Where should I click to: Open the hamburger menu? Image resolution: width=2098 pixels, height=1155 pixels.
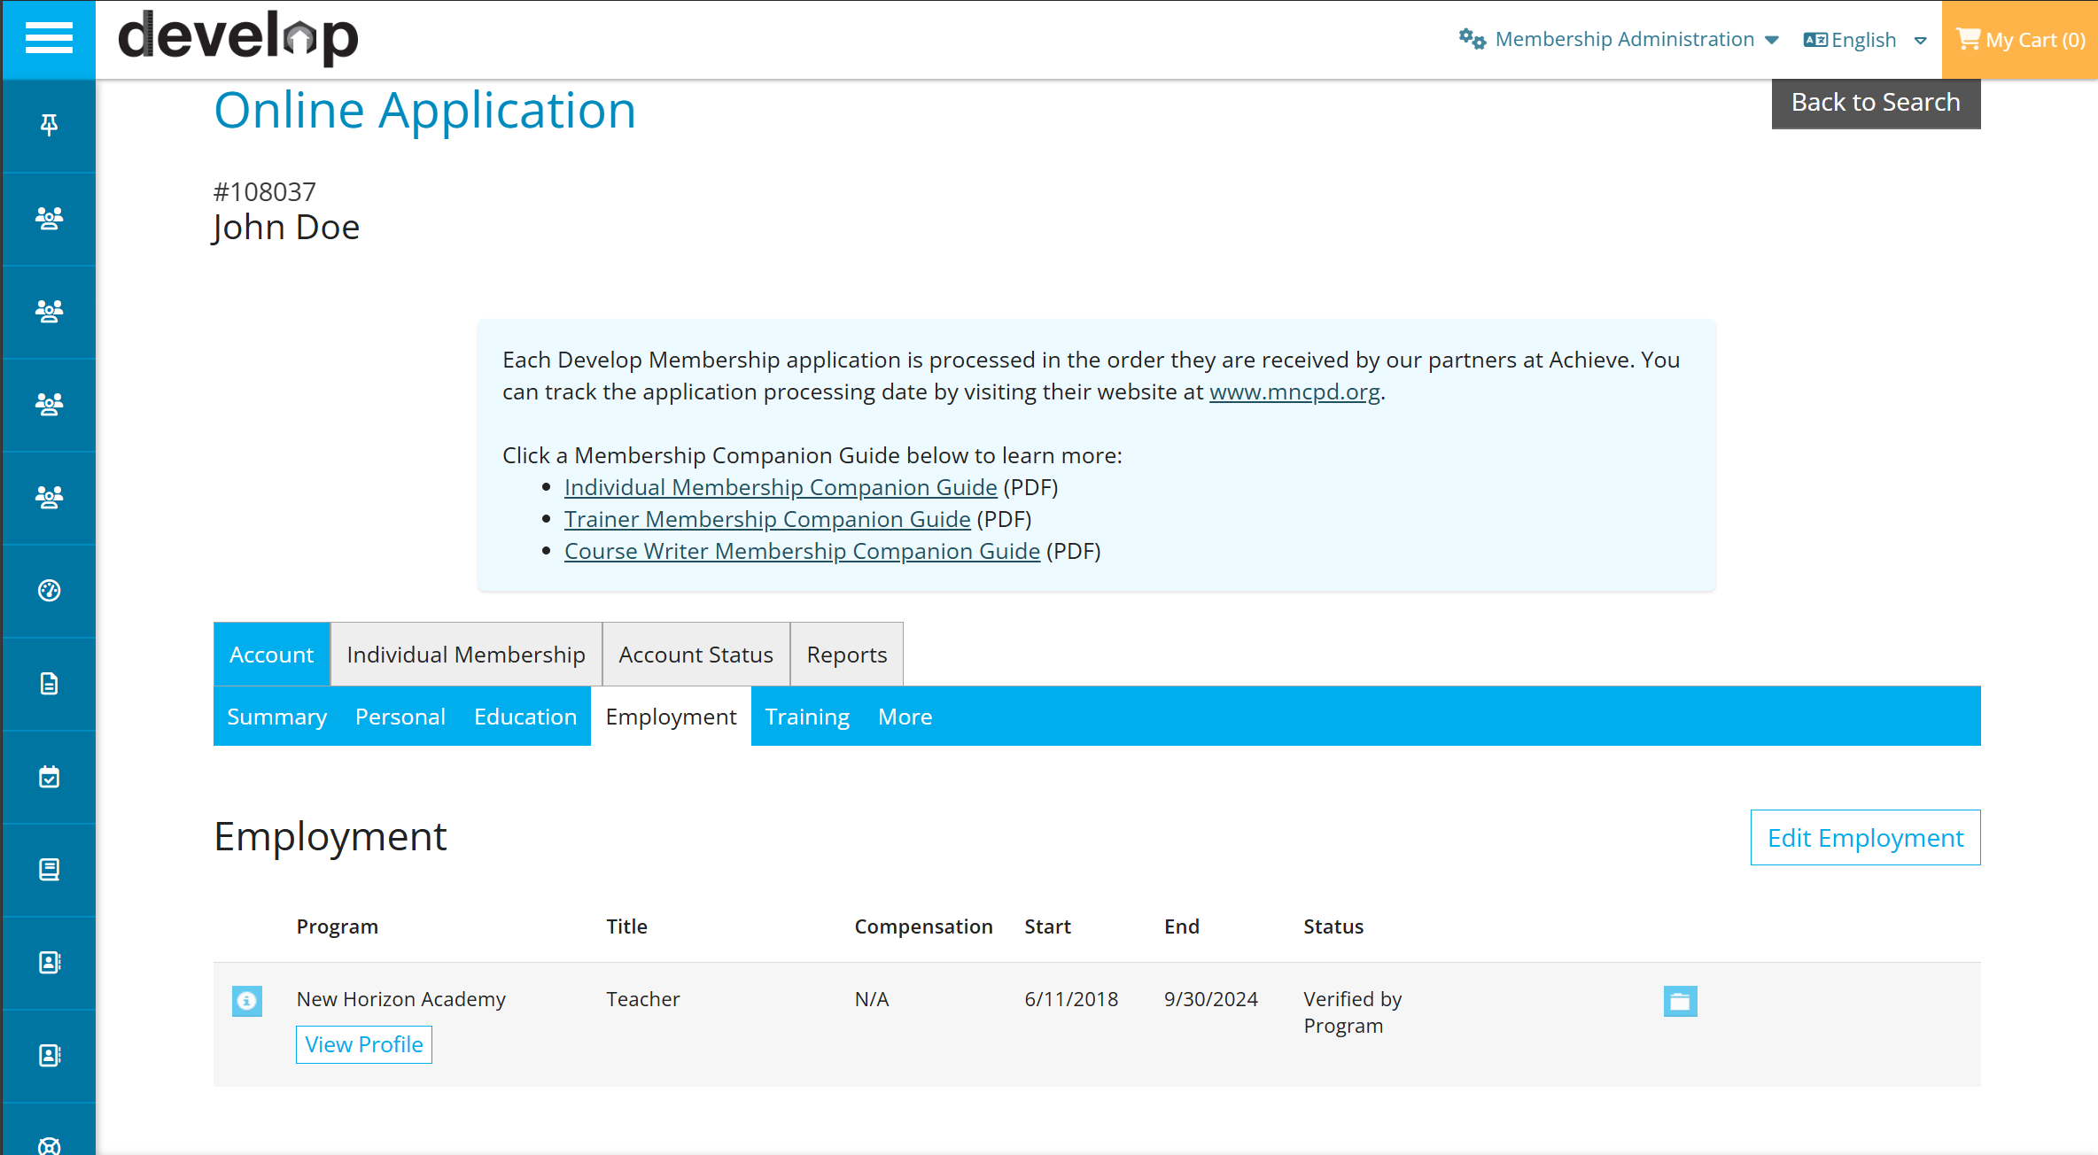pyautogui.click(x=49, y=39)
